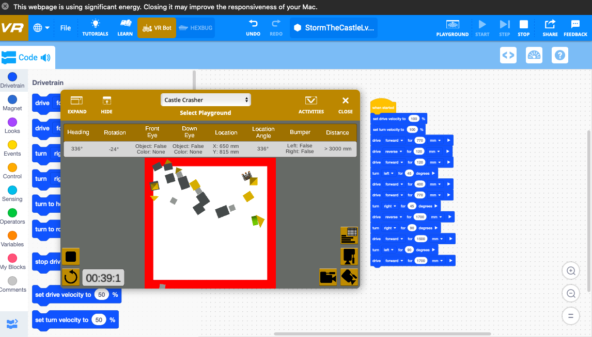Screen dimensions: 592x337
Task: Click the Activities button in playground
Action: 311,104
